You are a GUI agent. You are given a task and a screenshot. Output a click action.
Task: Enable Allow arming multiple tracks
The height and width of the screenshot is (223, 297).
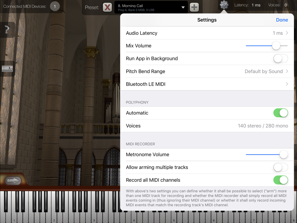click(280, 167)
